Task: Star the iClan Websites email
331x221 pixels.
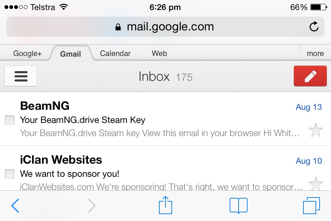Action: click(x=316, y=184)
